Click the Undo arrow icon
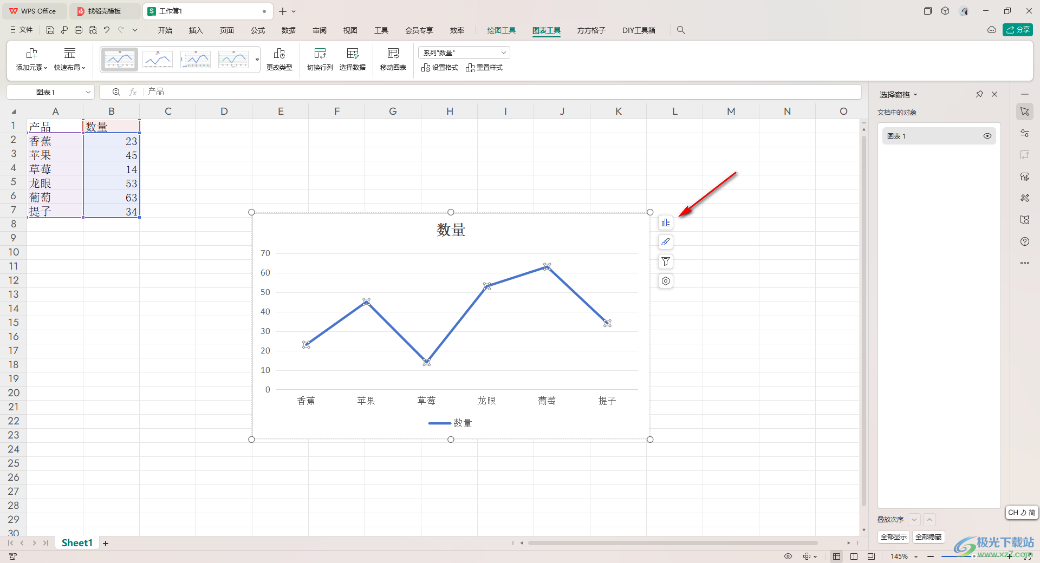 [107, 30]
